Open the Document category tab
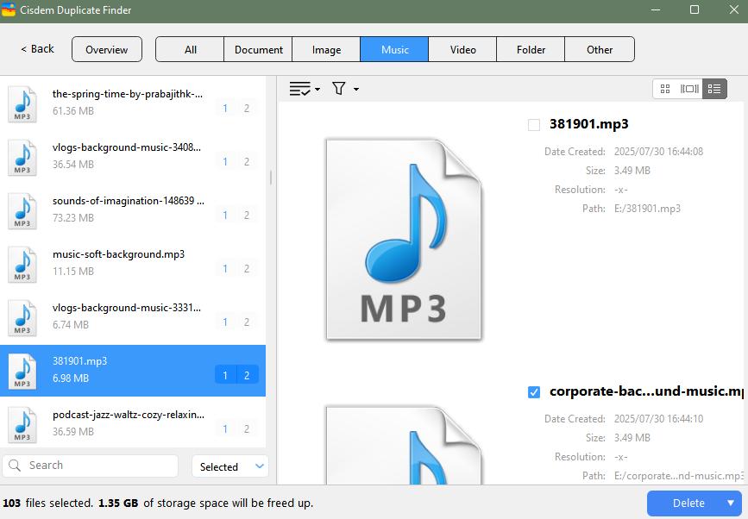This screenshot has height=519, width=748. 258,49
